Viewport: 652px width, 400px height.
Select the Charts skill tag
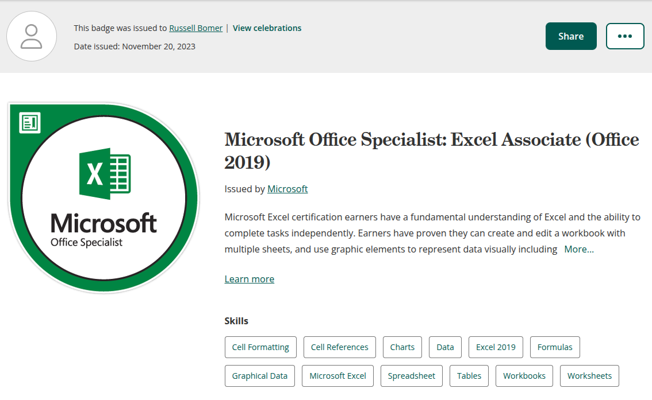pyautogui.click(x=402, y=347)
